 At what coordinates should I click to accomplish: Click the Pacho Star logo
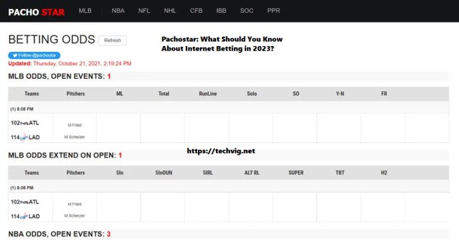click(x=37, y=12)
